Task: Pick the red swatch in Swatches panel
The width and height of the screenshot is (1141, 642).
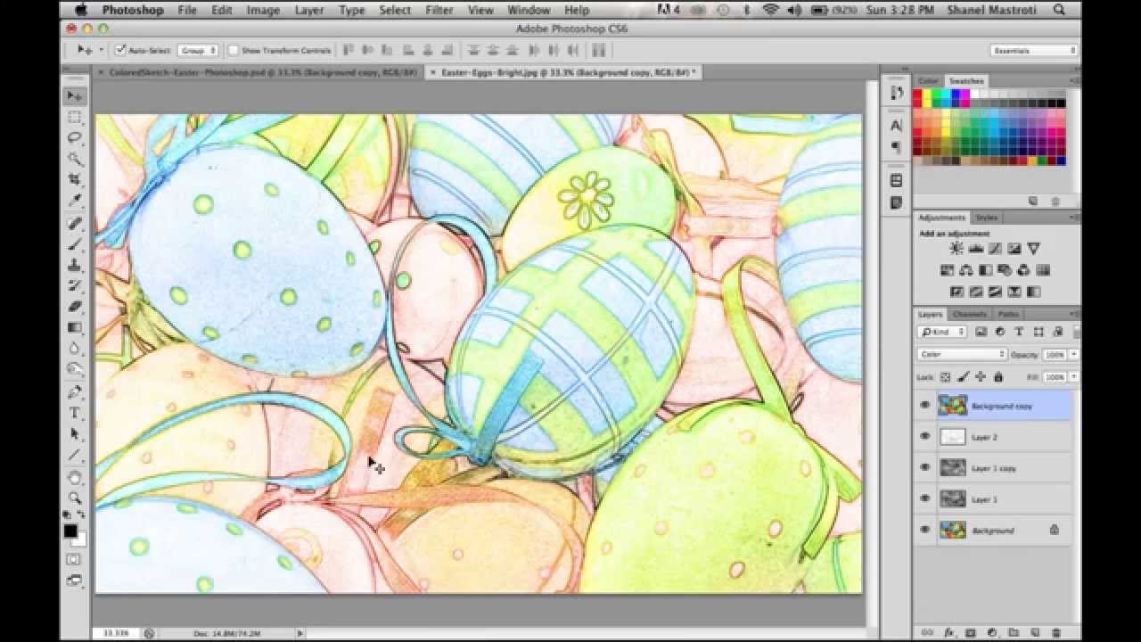Action: click(918, 93)
